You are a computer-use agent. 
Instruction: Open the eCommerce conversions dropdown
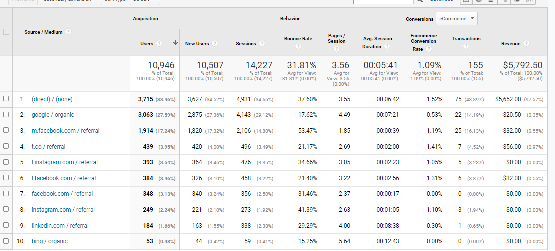[x=456, y=18]
